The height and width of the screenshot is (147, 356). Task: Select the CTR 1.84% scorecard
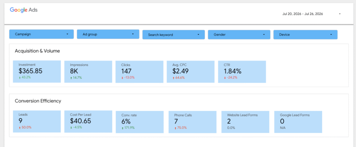[242, 72]
